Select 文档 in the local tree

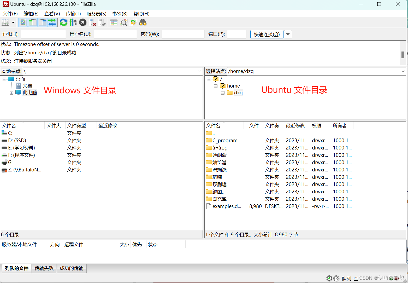(27, 86)
